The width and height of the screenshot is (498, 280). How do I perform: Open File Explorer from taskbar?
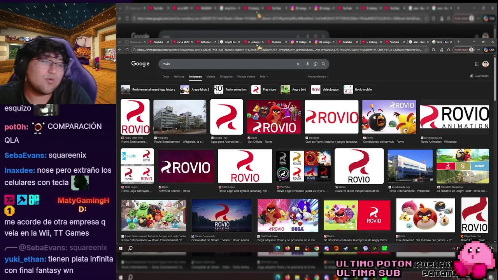(297, 248)
